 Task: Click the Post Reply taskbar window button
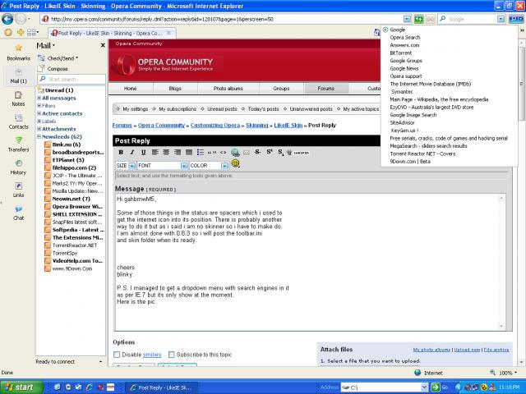pyautogui.click(x=161, y=387)
